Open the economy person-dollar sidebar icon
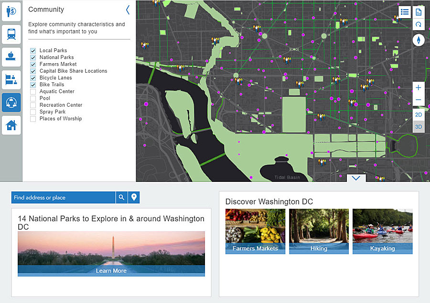 pyautogui.click(x=11, y=11)
